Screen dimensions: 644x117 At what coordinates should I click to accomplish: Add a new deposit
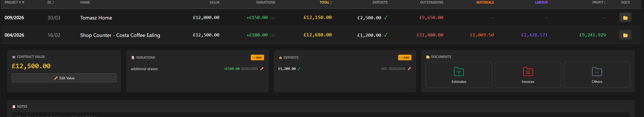405,57
